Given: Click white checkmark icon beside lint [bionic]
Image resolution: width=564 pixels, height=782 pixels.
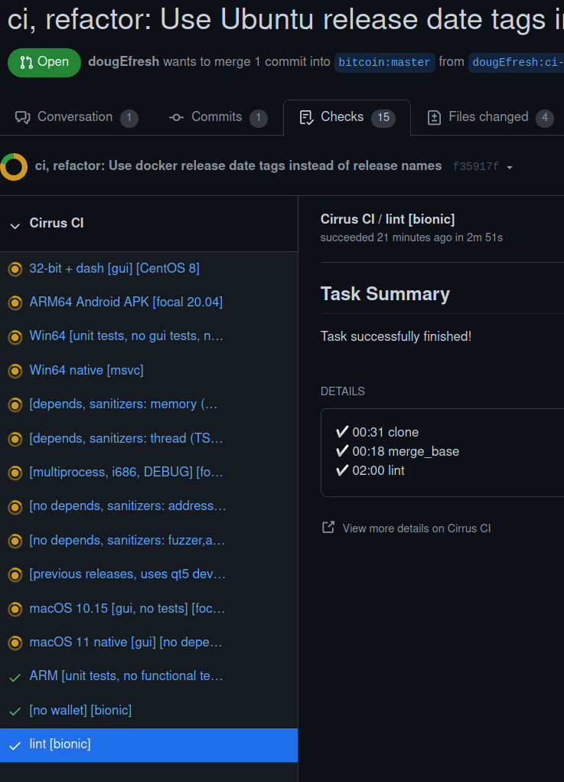Looking at the screenshot, I should coord(15,745).
